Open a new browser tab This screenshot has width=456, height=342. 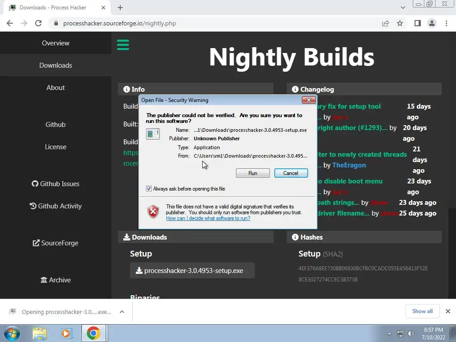(120, 8)
